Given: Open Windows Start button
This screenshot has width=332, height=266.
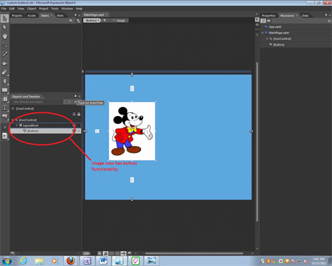Looking at the screenshot, I should pos(7,261).
